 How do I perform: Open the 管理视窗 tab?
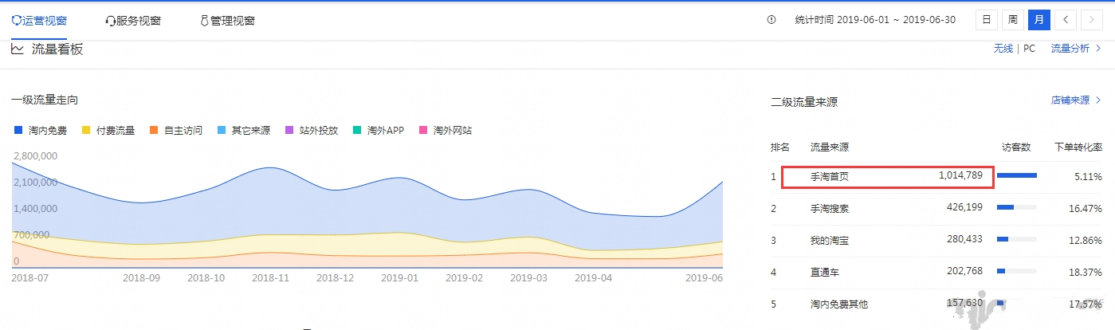tap(228, 21)
